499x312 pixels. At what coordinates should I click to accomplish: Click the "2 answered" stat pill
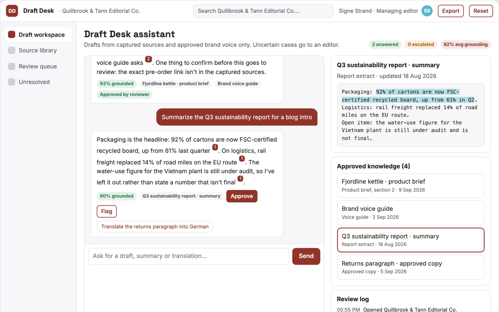[x=385, y=44]
